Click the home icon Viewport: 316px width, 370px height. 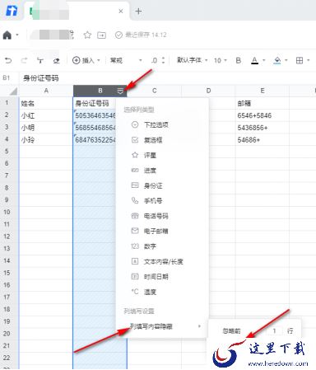[7, 35]
